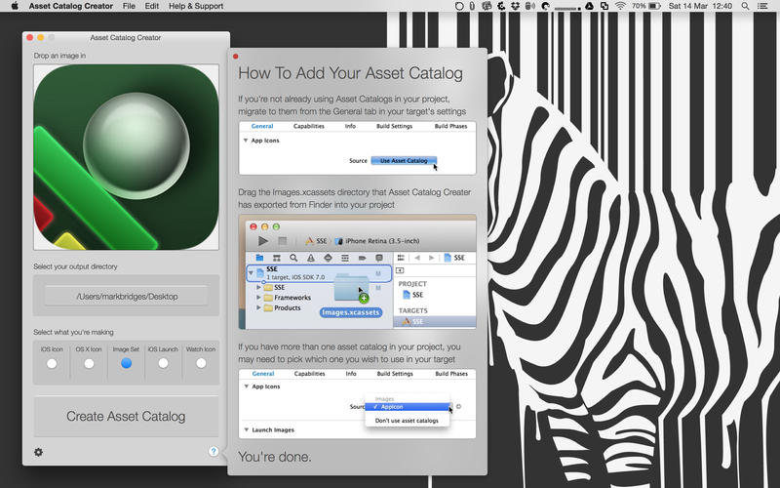The image size is (780, 488).
Task: Select the OS X Icon radio button
Action: (89, 363)
